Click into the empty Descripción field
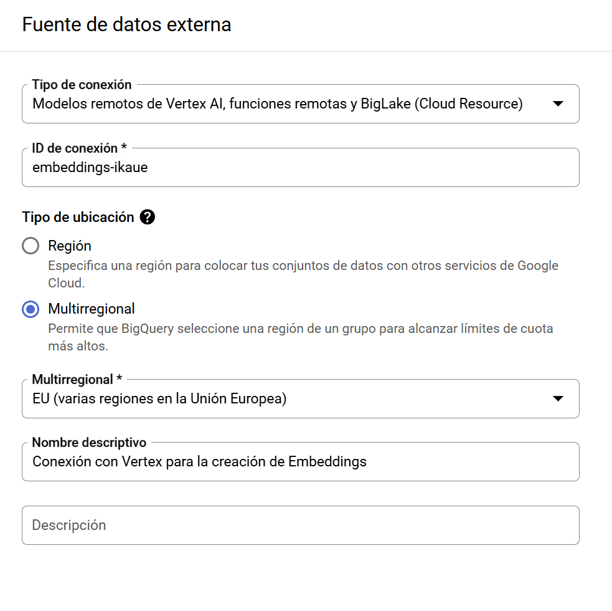Viewport: 612px width, 611px height. [301, 525]
